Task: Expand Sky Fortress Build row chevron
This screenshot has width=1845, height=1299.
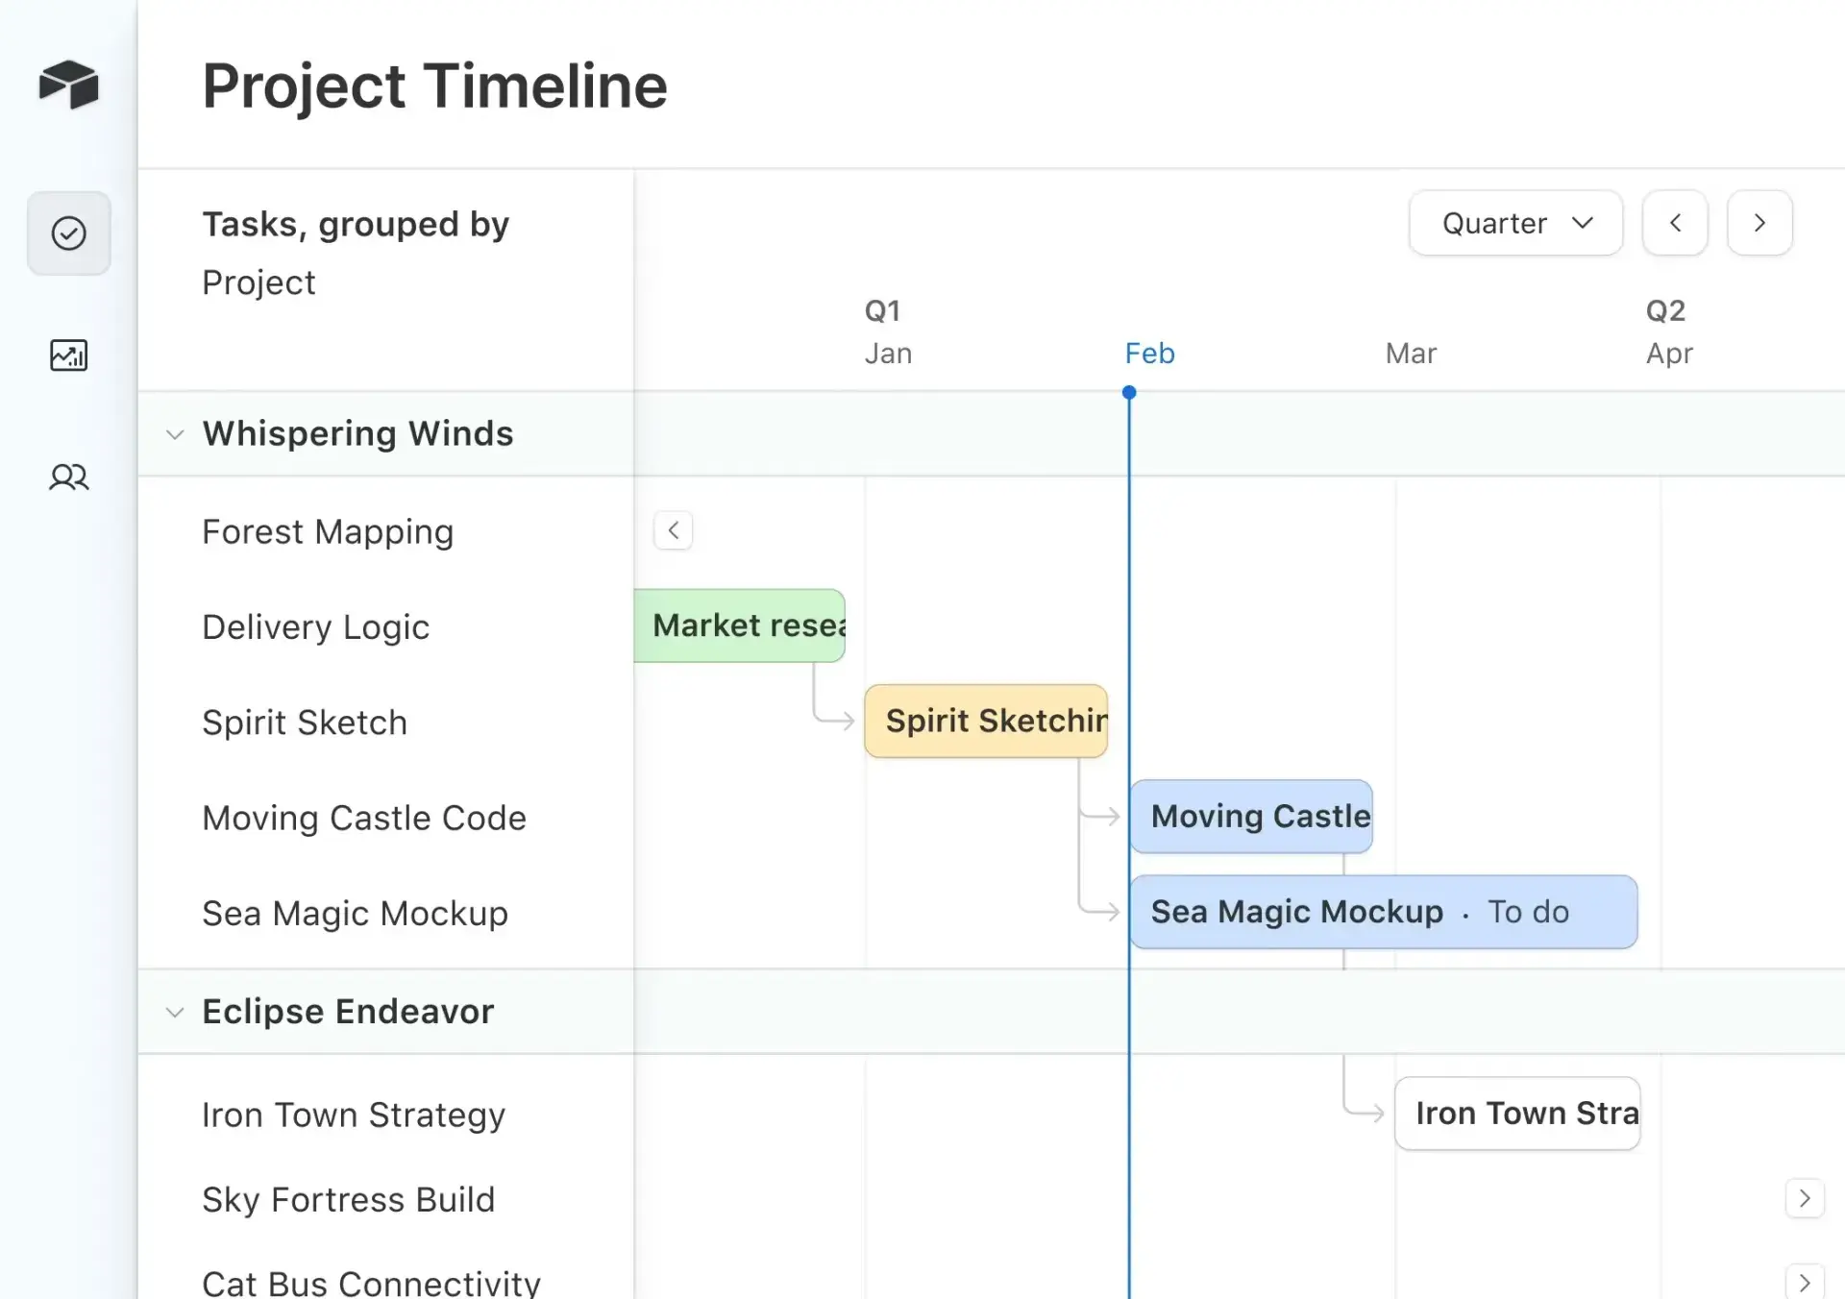Action: (x=1803, y=1198)
